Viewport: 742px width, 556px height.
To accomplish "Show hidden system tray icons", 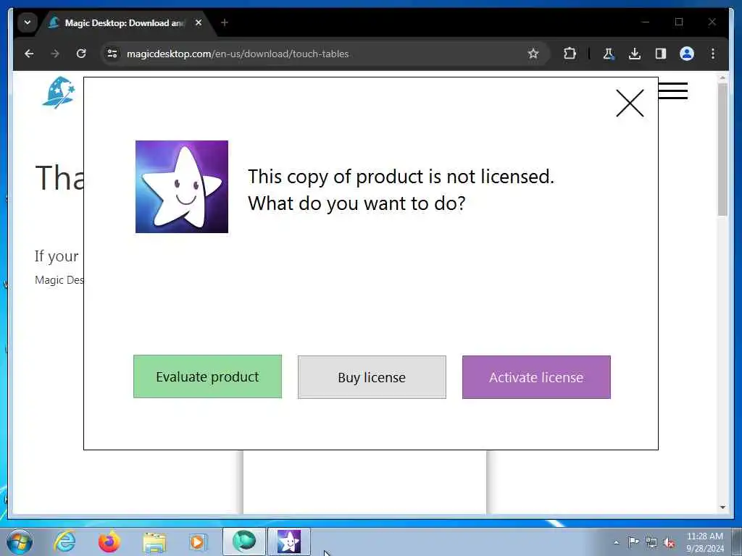I will coord(616,542).
